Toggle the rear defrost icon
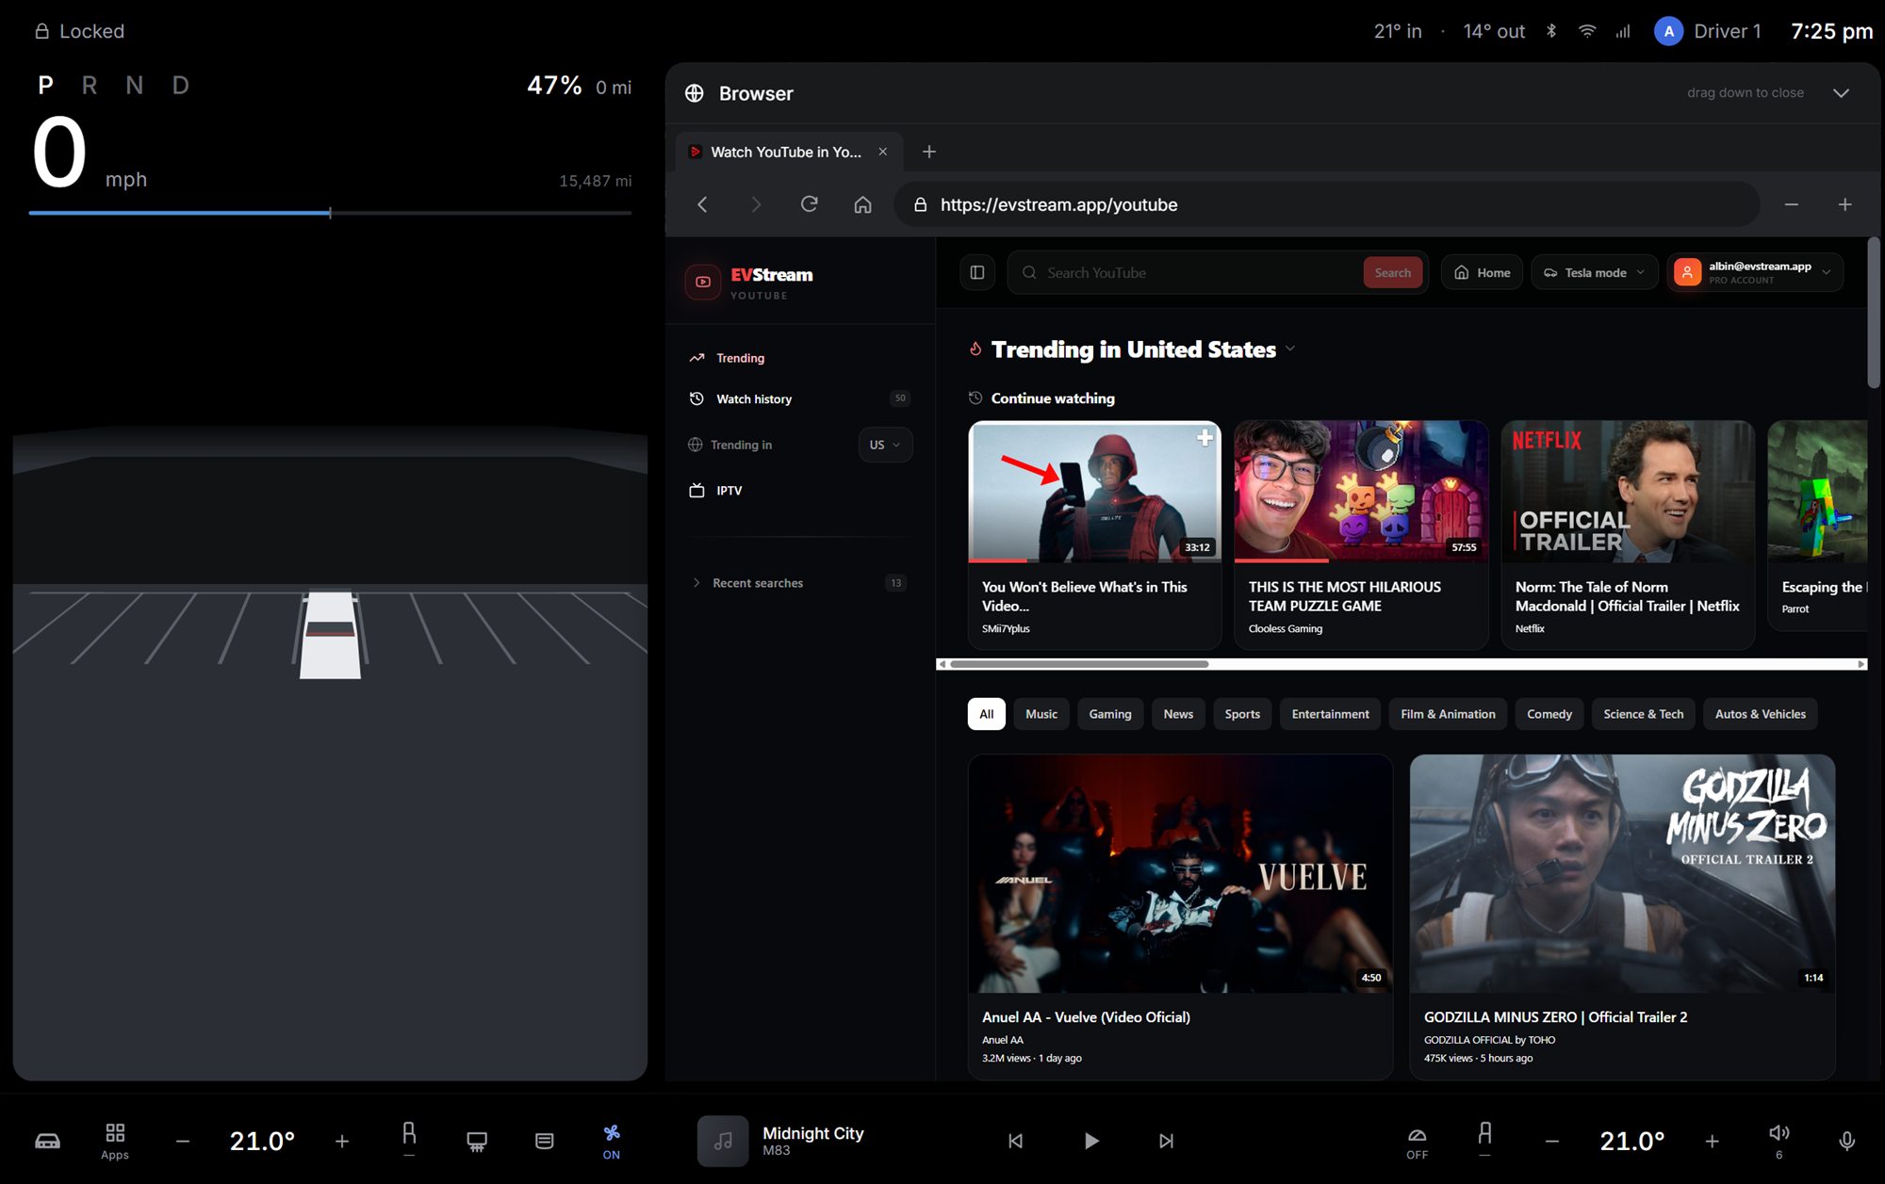Viewport: 1885px width, 1184px height. 545,1141
